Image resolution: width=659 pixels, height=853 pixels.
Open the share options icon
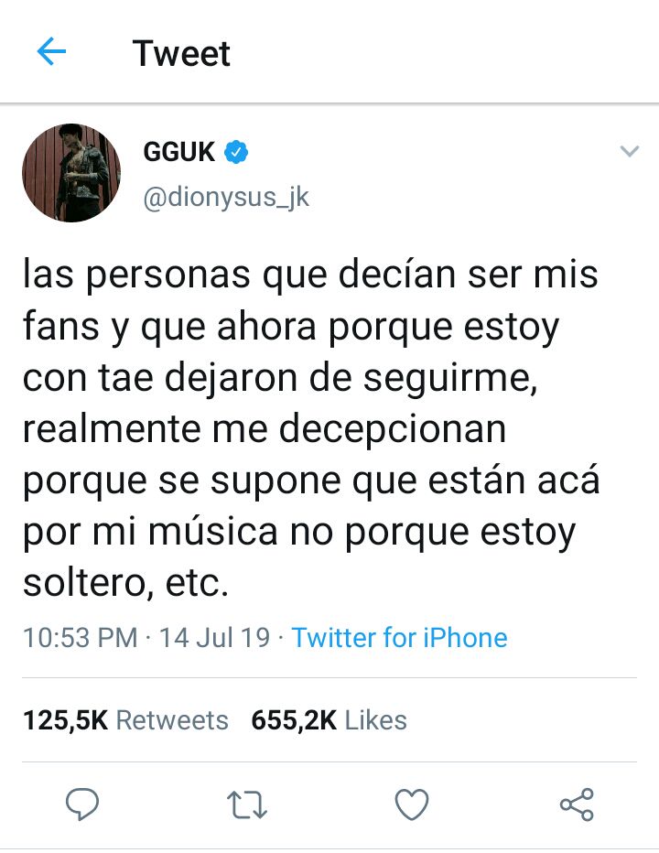(577, 804)
